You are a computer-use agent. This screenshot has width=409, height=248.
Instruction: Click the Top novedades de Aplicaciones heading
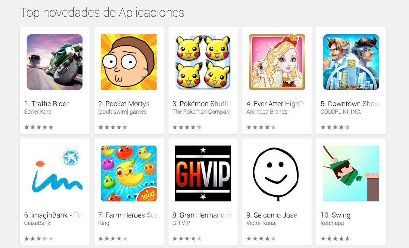tap(102, 12)
